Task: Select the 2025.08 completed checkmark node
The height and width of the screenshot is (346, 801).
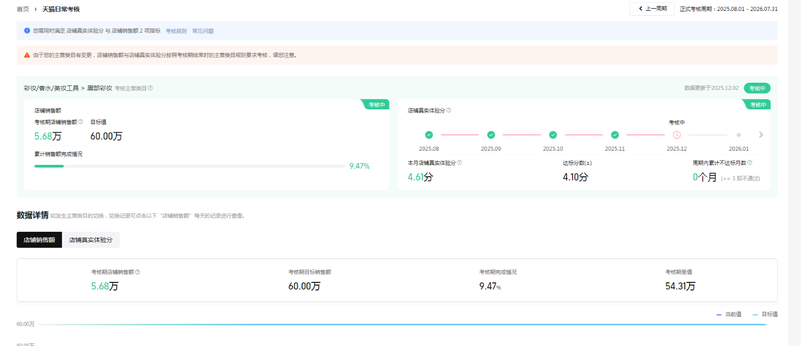Action: click(x=429, y=135)
